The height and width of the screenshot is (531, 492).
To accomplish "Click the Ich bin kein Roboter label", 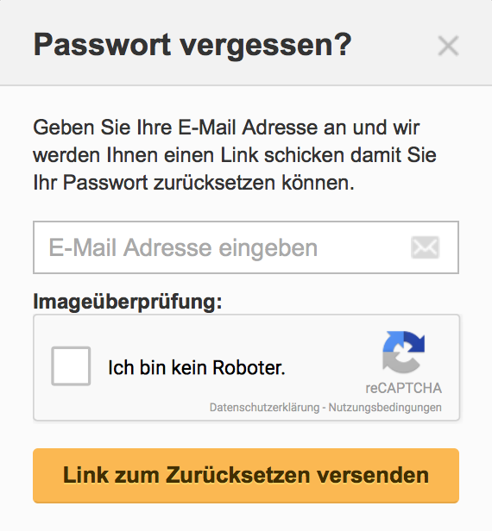I will pos(197,367).
